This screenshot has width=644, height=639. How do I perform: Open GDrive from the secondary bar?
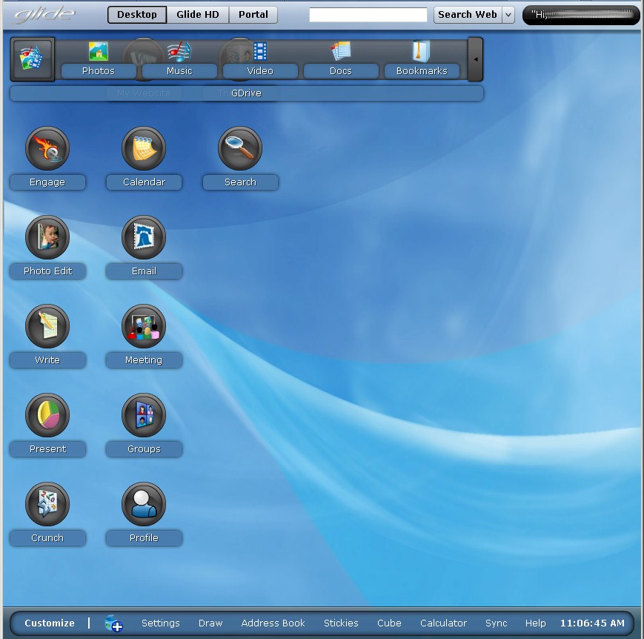(x=246, y=93)
